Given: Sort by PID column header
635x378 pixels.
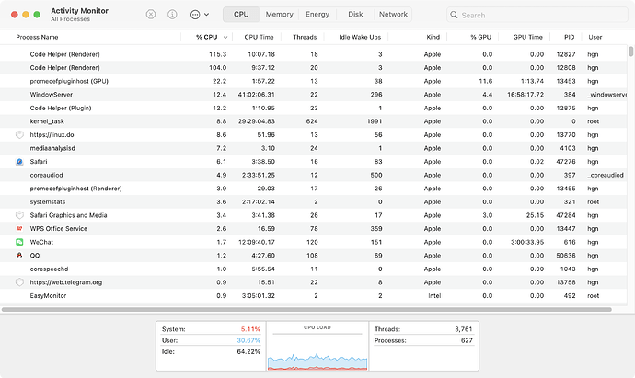Looking at the screenshot, I should tap(569, 37).
